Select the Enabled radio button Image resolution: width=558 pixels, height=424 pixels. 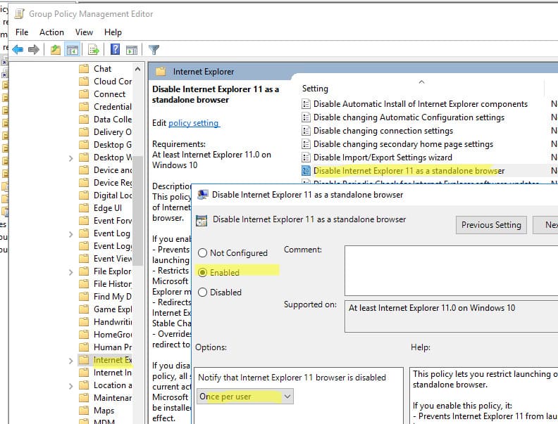coord(202,272)
